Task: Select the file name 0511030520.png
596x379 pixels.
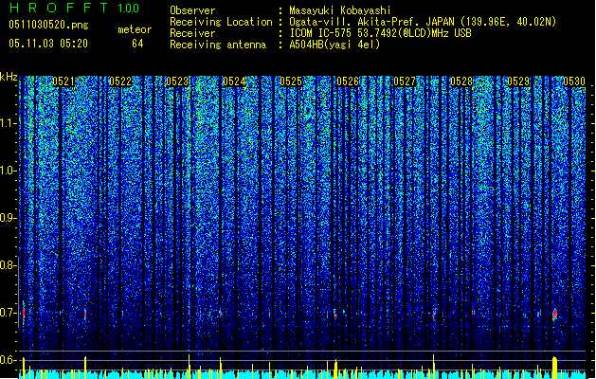Action: [x=48, y=25]
